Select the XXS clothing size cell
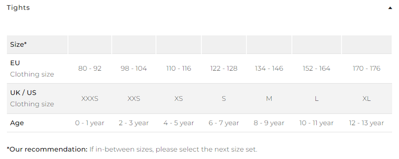The image size is (399, 159). point(134,99)
